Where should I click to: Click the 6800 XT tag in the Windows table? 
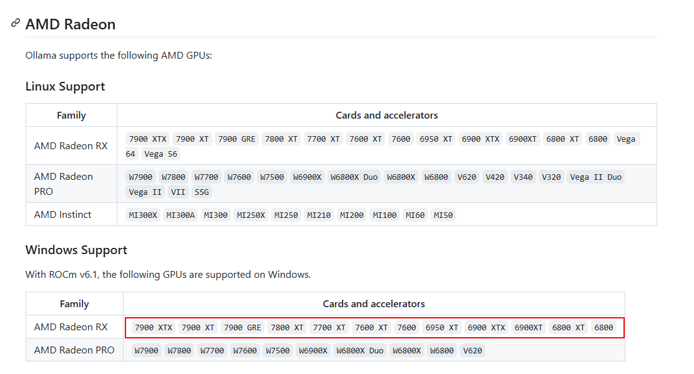(569, 328)
